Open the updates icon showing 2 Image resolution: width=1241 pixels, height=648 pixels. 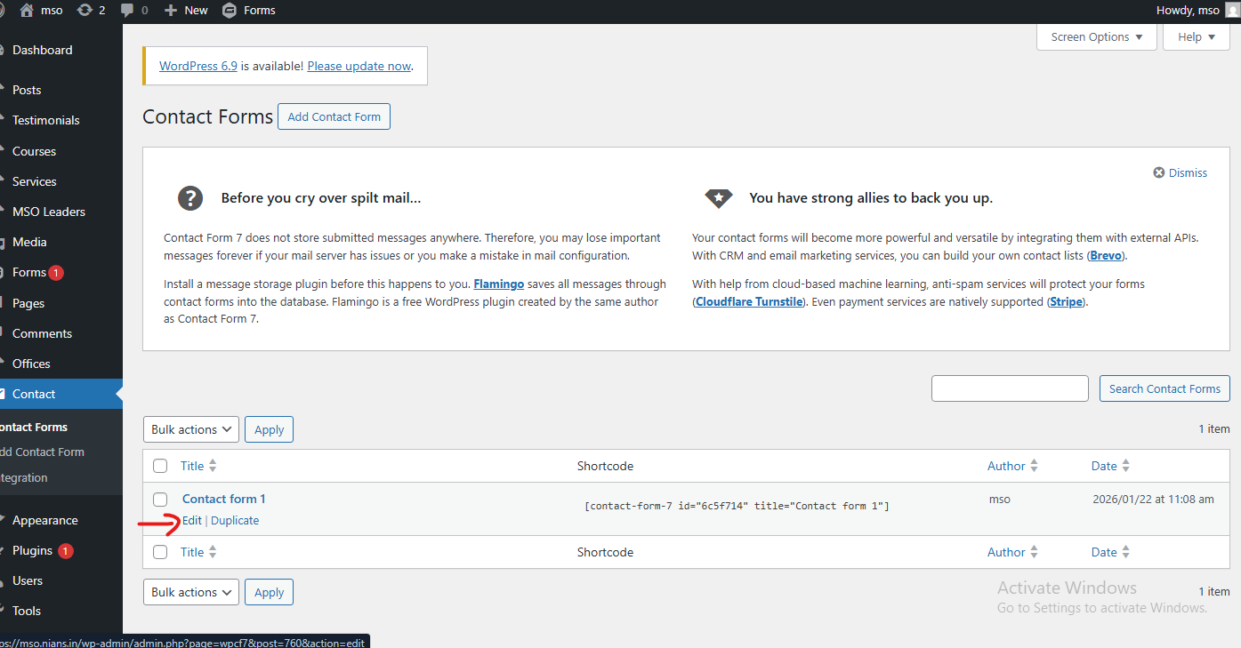coord(85,11)
